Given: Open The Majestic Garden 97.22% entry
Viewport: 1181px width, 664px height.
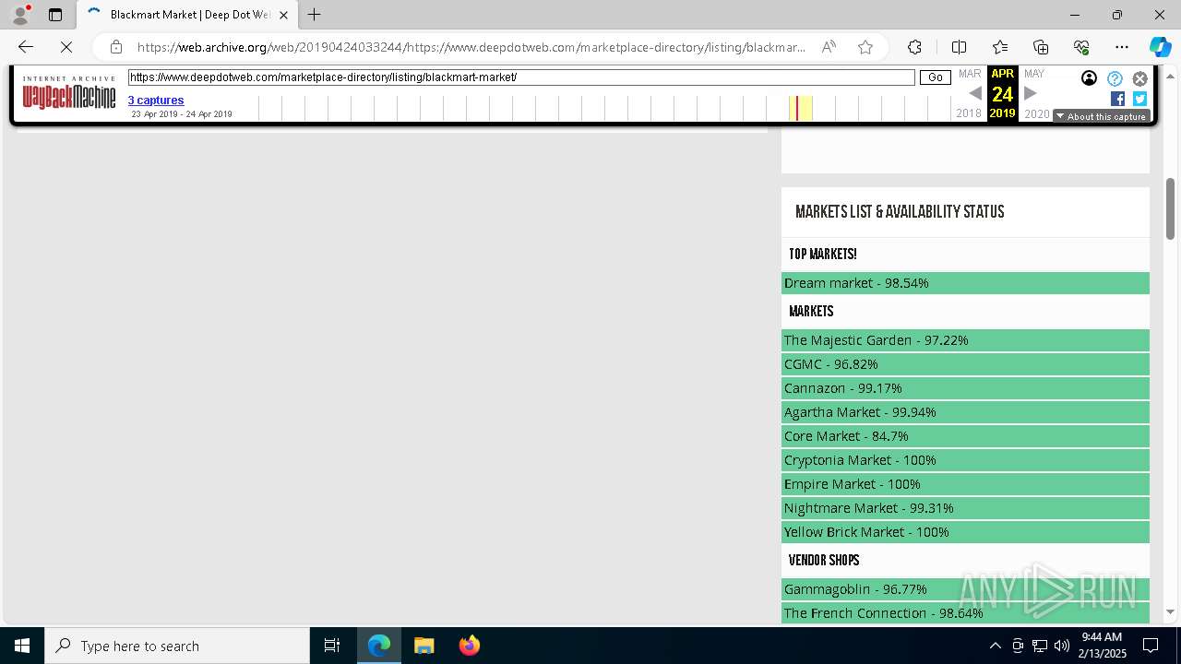Looking at the screenshot, I should [x=965, y=340].
